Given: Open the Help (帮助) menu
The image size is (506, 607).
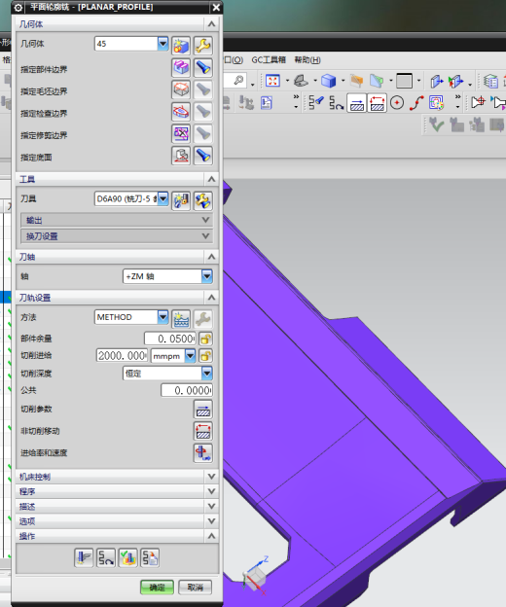Looking at the screenshot, I should click(307, 60).
